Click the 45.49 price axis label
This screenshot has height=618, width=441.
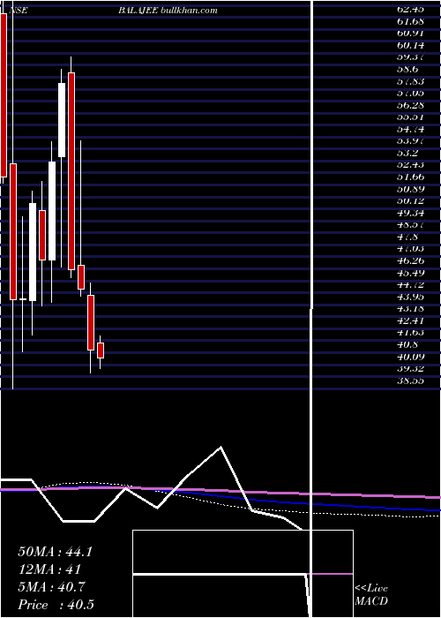410,273
